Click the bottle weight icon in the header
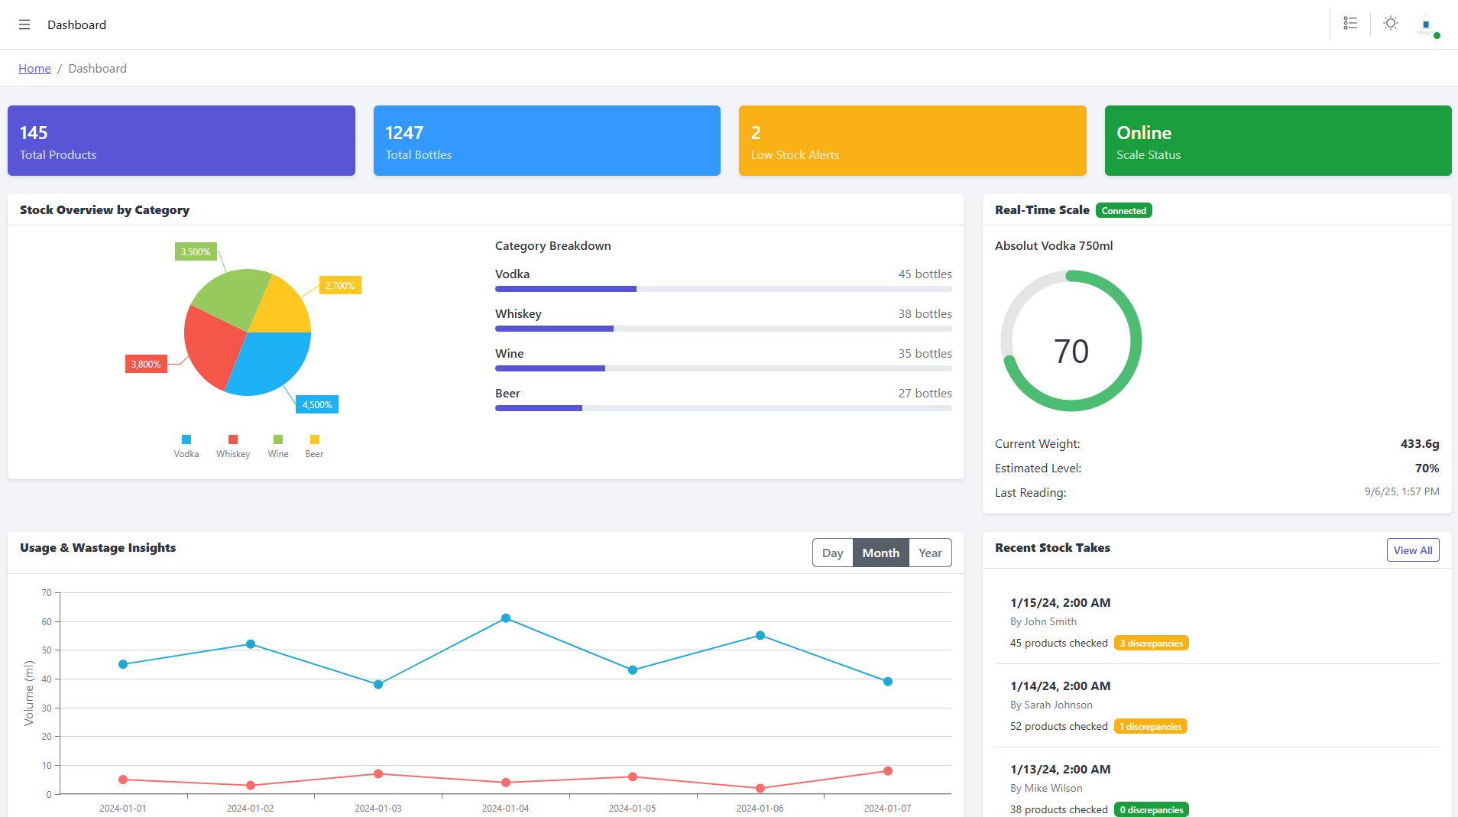Image resolution: width=1458 pixels, height=817 pixels. (1424, 24)
